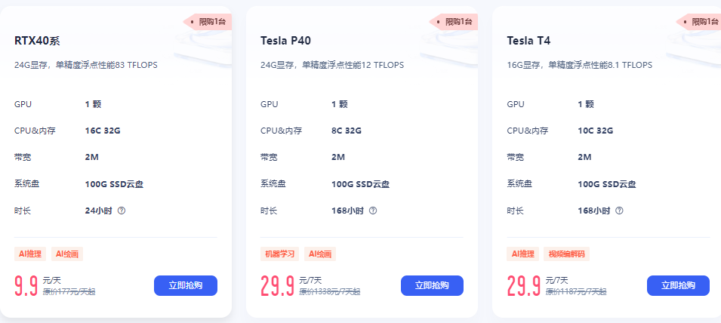Click help icon beside Tesla T4 168小时
This screenshot has width=721, height=323.
coord(619,211)
